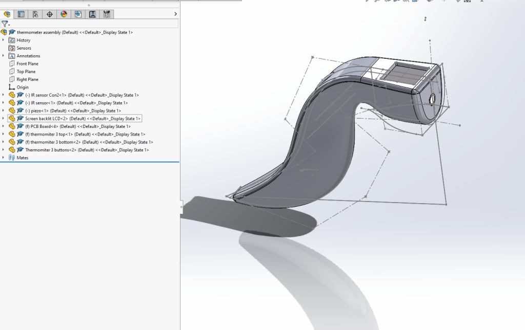Click the Right Plane icon
The width and height of the screenshot is (525, 330).
(12, 79)
